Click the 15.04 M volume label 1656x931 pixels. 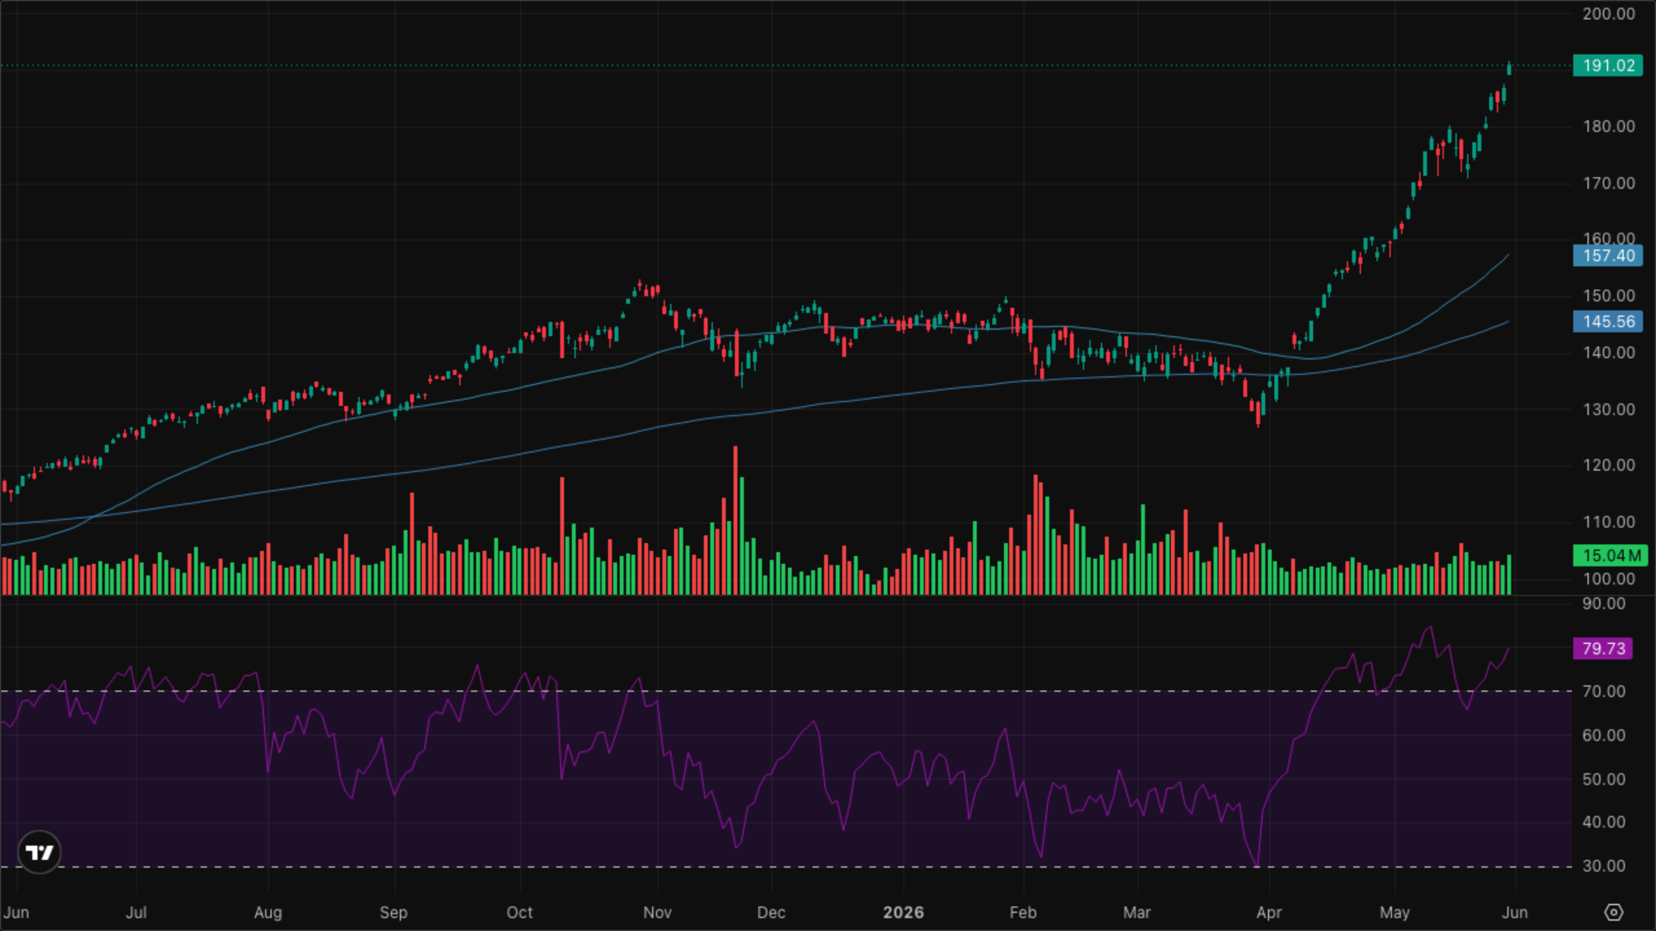click(1610, 555)
